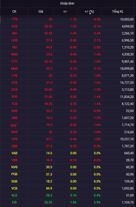Open the VBB stock ticker
Image resolution: width=136 pixels, height=207 pixels.
click(14, 160)
